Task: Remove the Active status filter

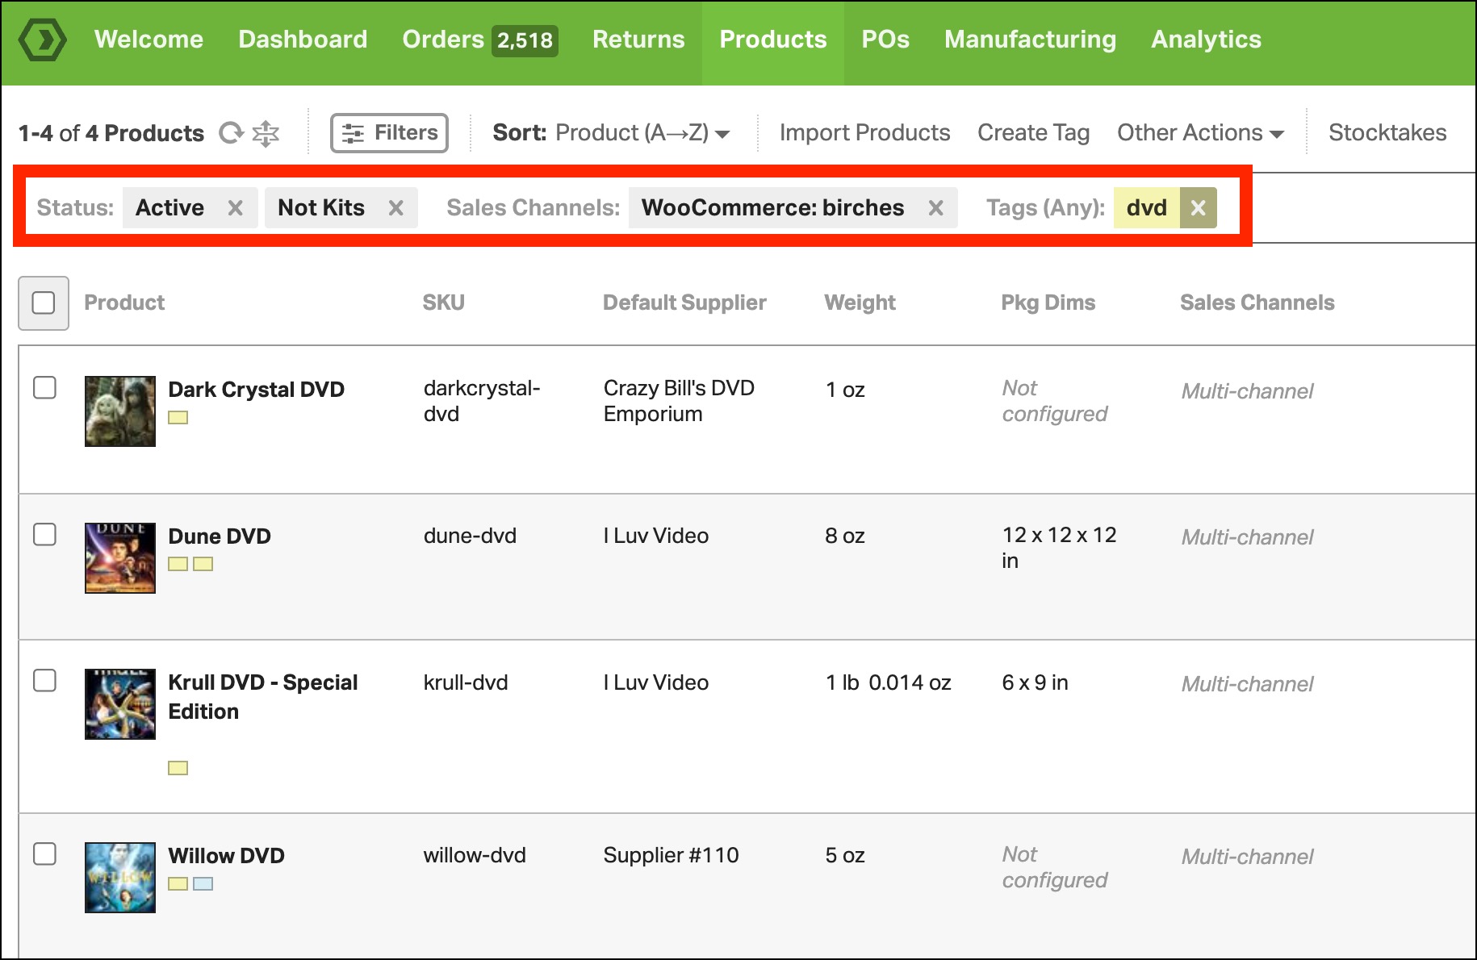Action: (235, 208)
